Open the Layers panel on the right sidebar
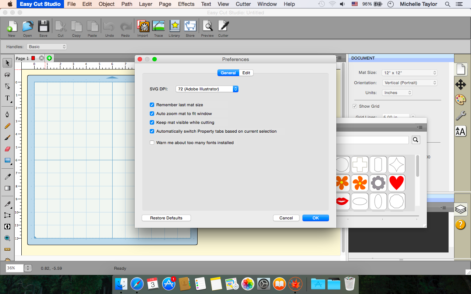This screenshot has height=294, width=471. tap(461, 208)
